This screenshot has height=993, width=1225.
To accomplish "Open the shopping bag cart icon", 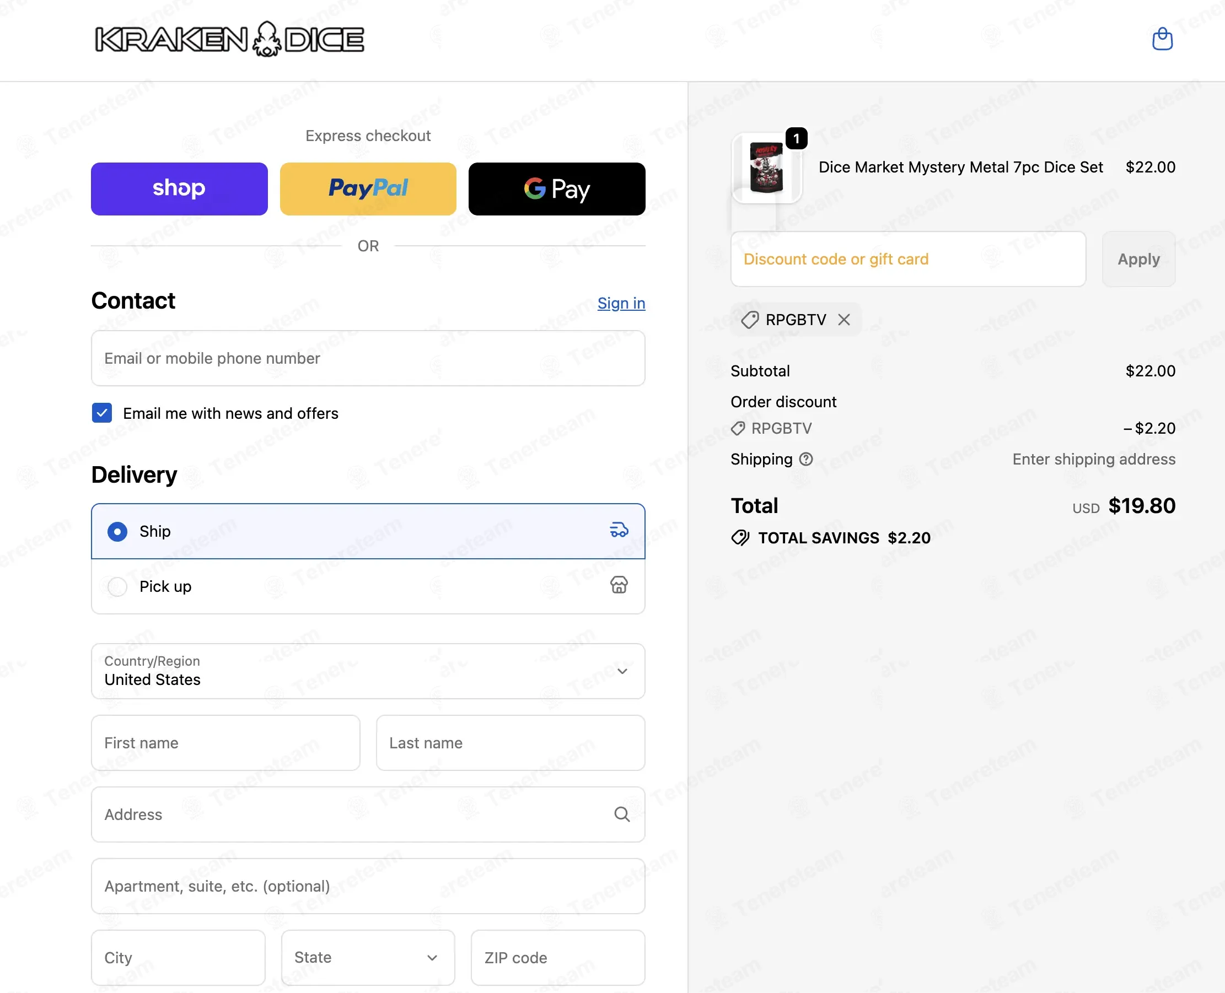I will tap(1162, 39).
